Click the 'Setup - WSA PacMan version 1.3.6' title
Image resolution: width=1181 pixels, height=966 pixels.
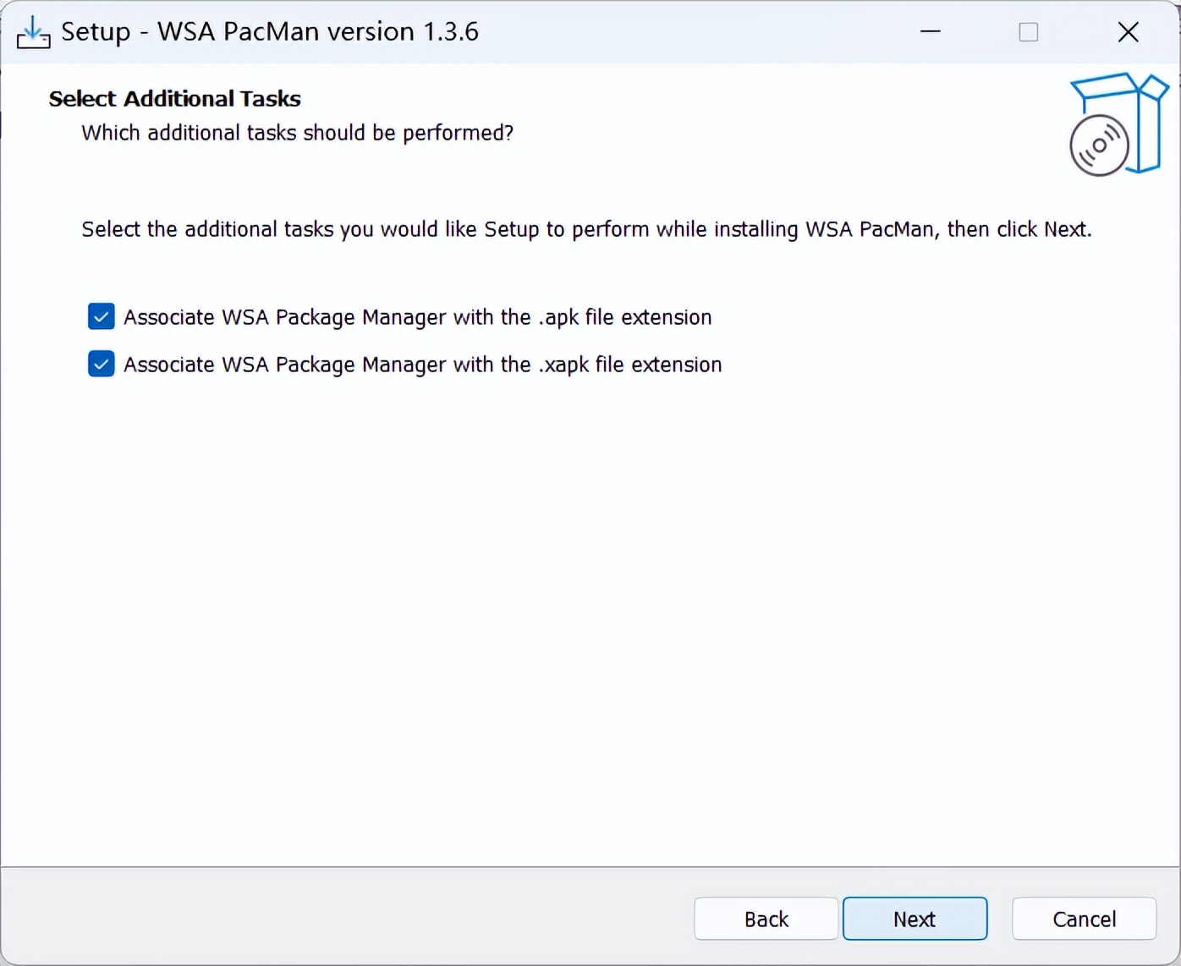coord(270,32)
